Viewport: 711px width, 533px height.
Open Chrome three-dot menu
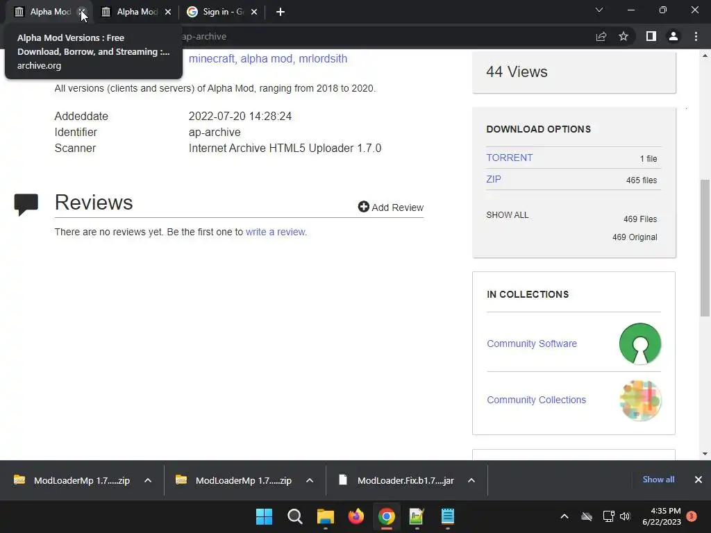pos(696,36)
